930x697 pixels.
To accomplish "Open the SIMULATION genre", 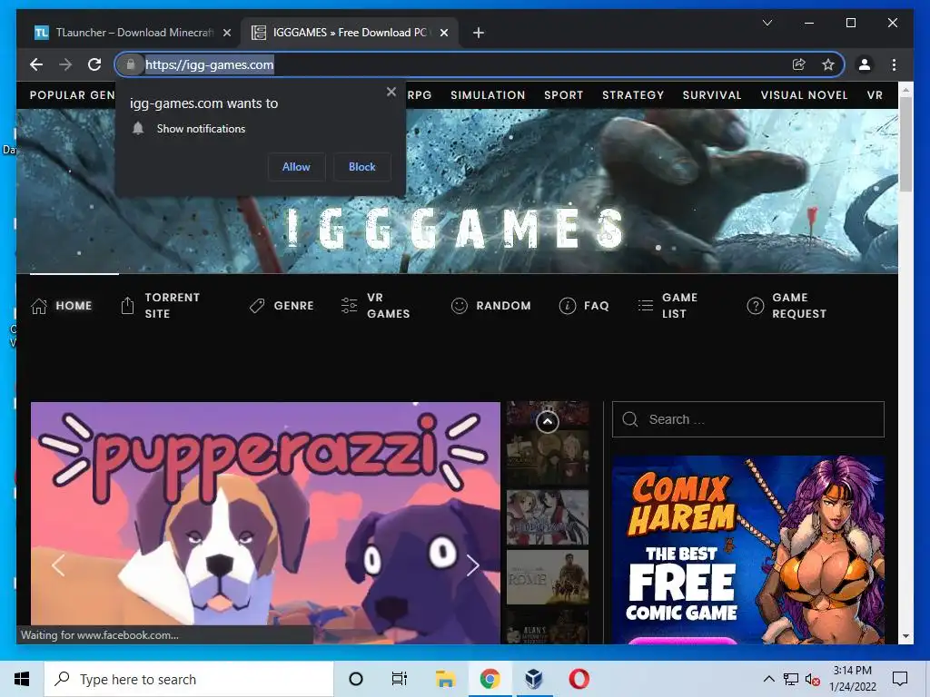I will coord(488,94).
